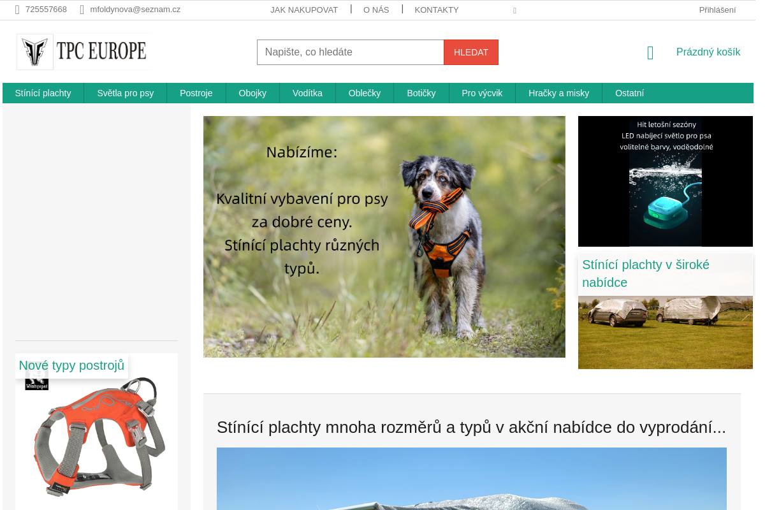Viewport: 765px width, 510px height.
Task: Open the LED dog light banner
Action: point(666,181)
